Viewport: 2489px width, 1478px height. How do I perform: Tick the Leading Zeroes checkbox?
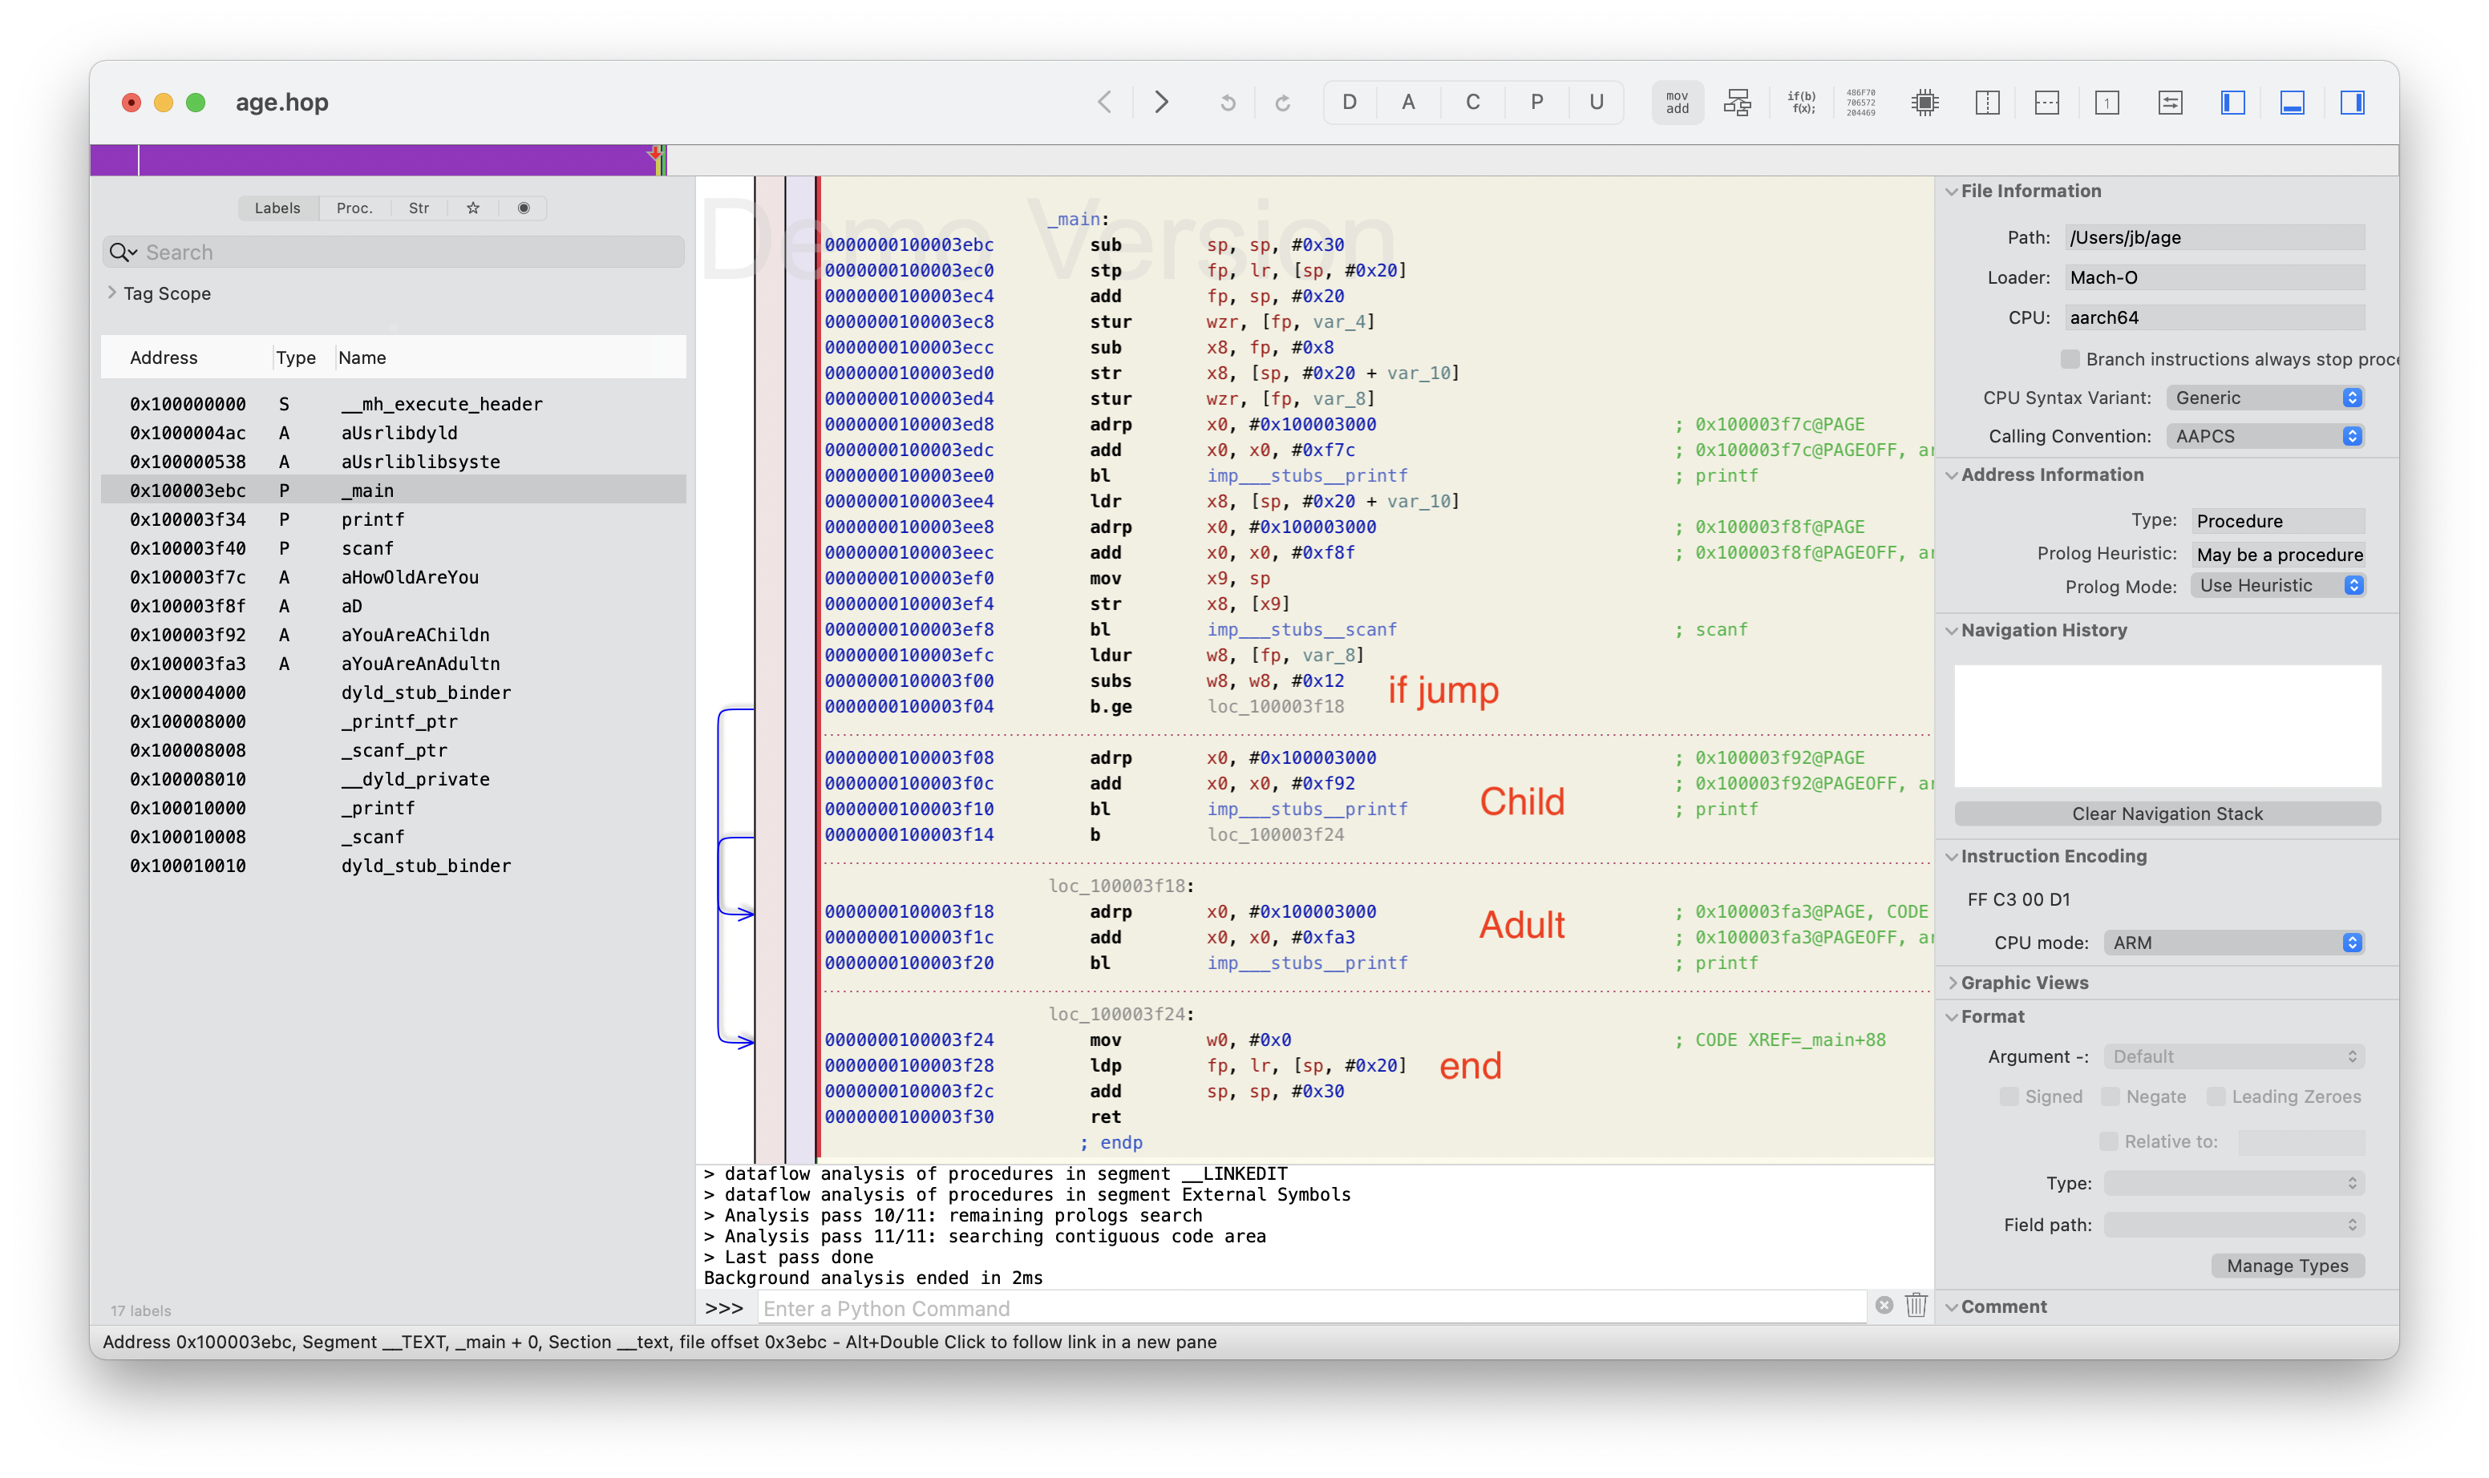2215,1096
